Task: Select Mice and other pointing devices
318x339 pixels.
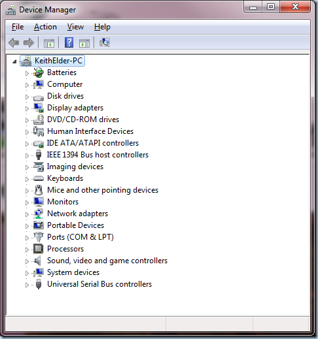Action: [x=103, y=190]
